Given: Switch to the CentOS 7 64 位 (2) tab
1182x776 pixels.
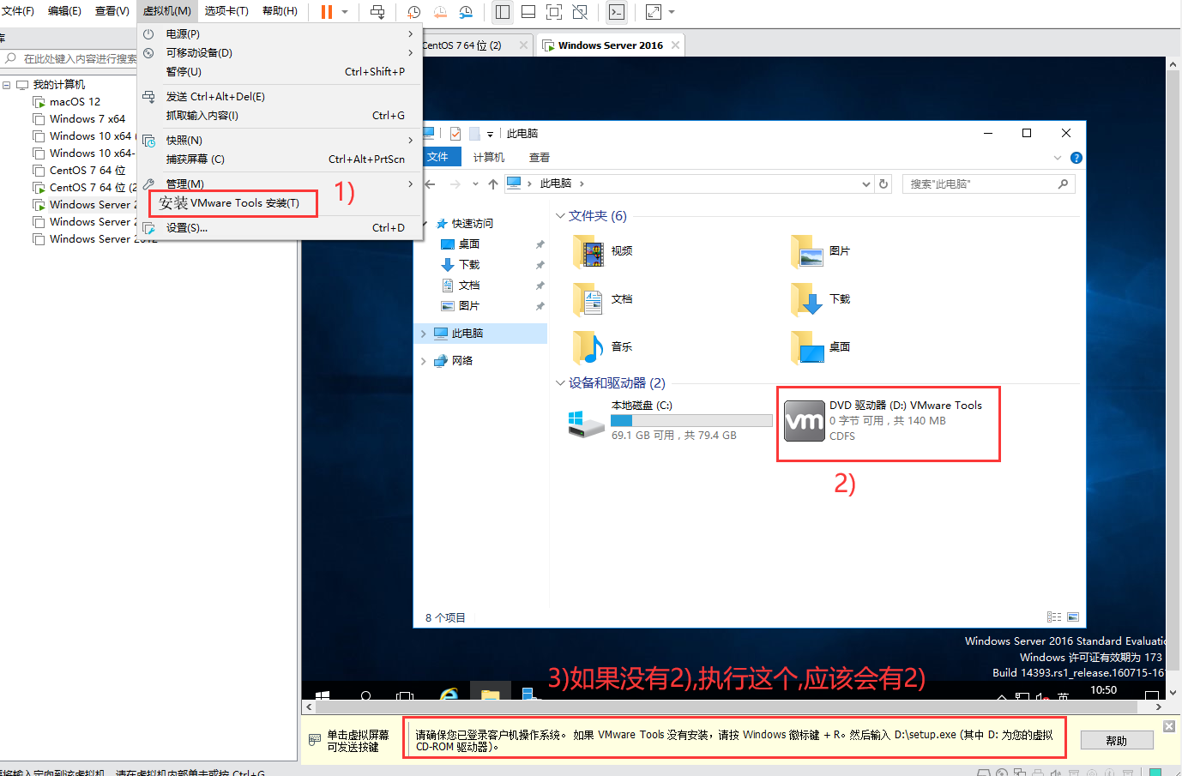Looking at the screenshot, I should coord(463,45).
